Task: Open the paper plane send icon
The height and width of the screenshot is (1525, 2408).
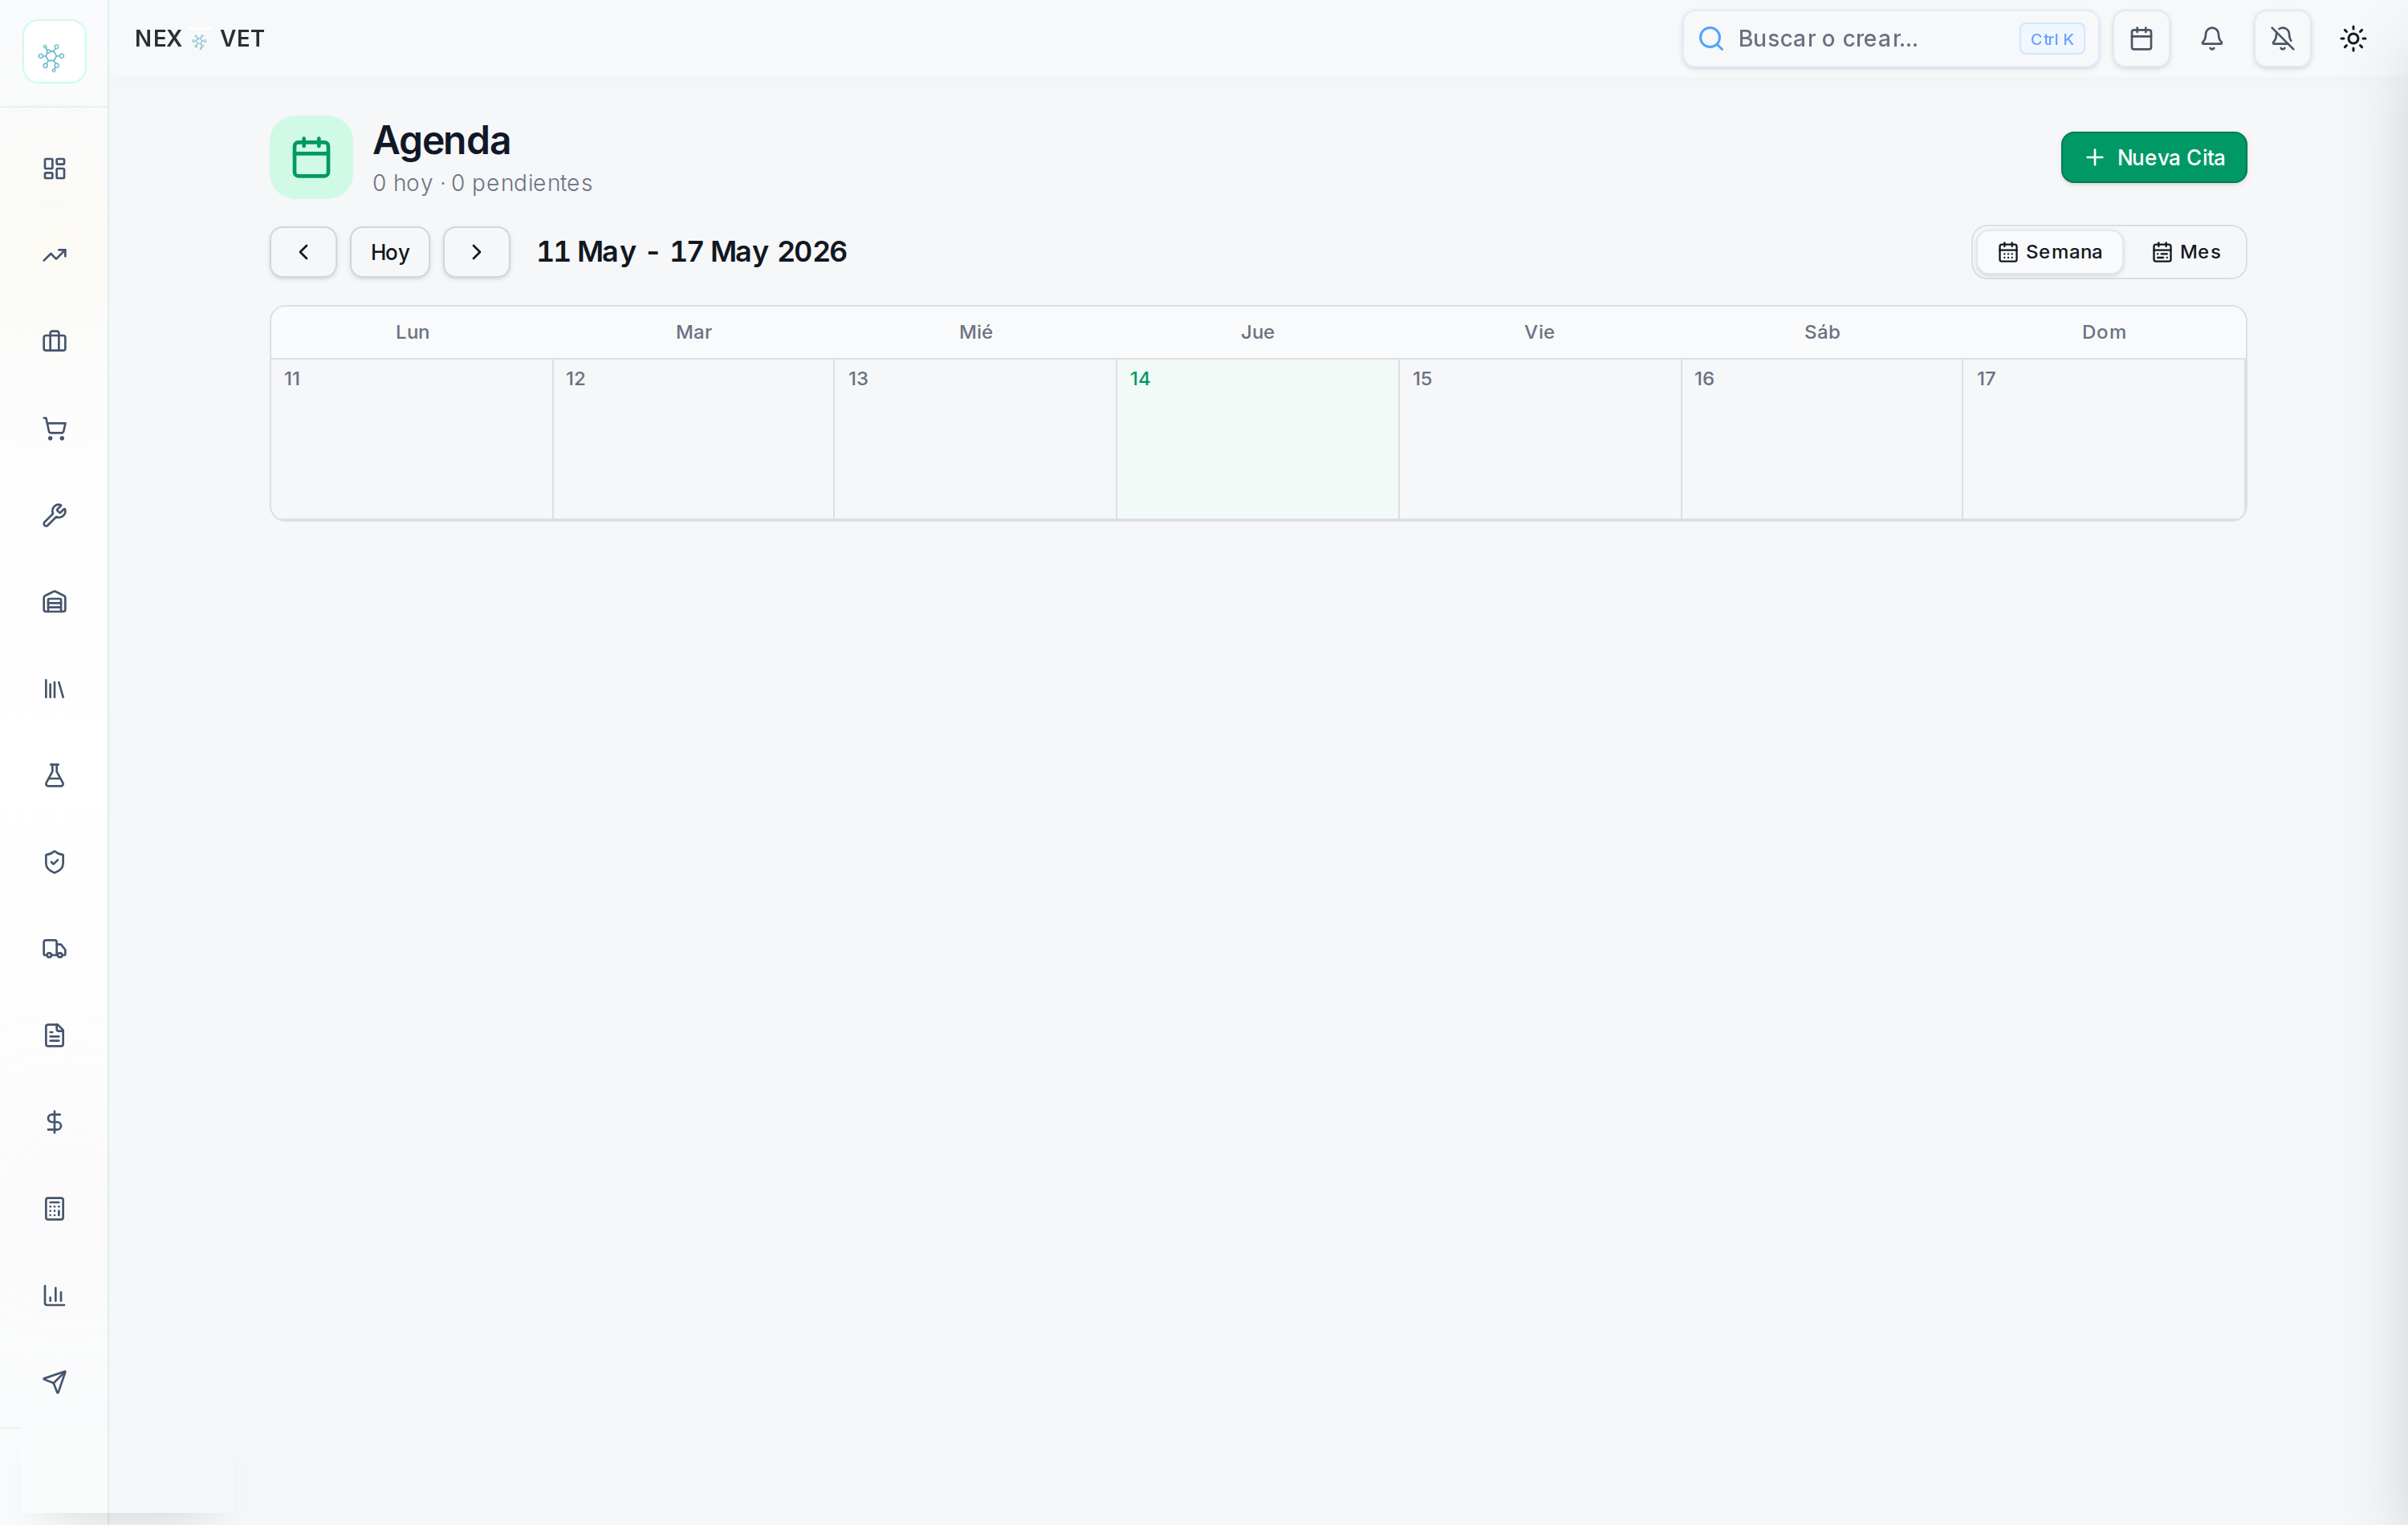Action: [54, 1382]
